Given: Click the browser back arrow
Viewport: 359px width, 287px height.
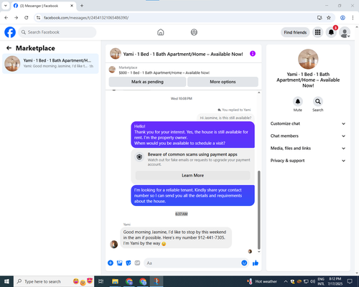Looking at the screenshot, I should (x=6, y=18).
